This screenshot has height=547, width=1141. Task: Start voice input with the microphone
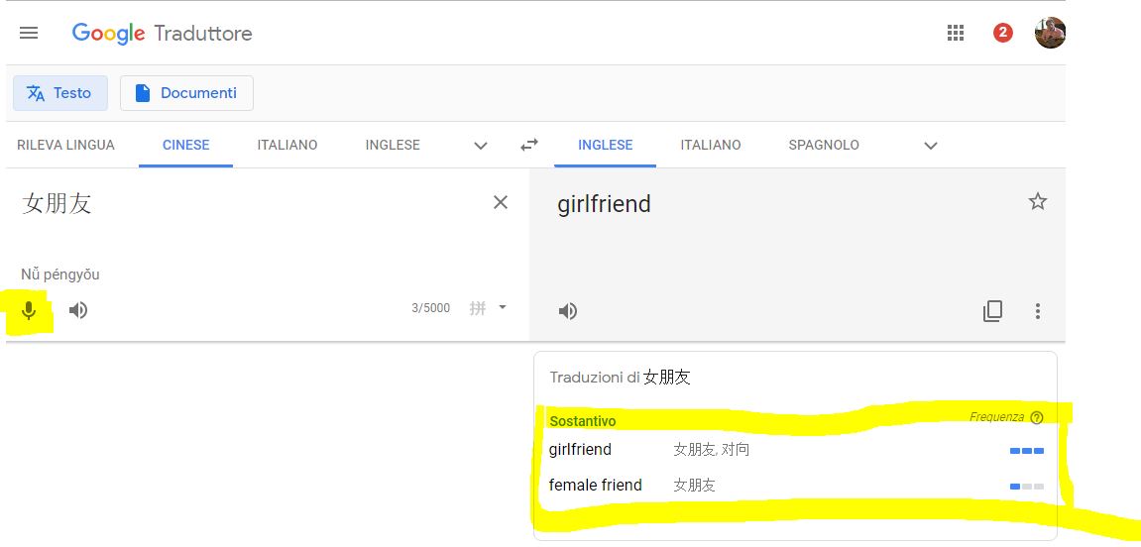tap(29, 310)
